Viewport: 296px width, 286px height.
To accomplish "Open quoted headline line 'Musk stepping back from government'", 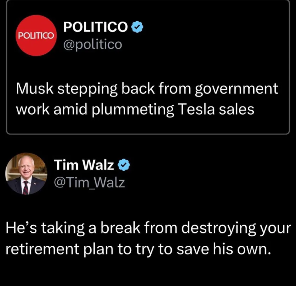I will tap(147, 89).
